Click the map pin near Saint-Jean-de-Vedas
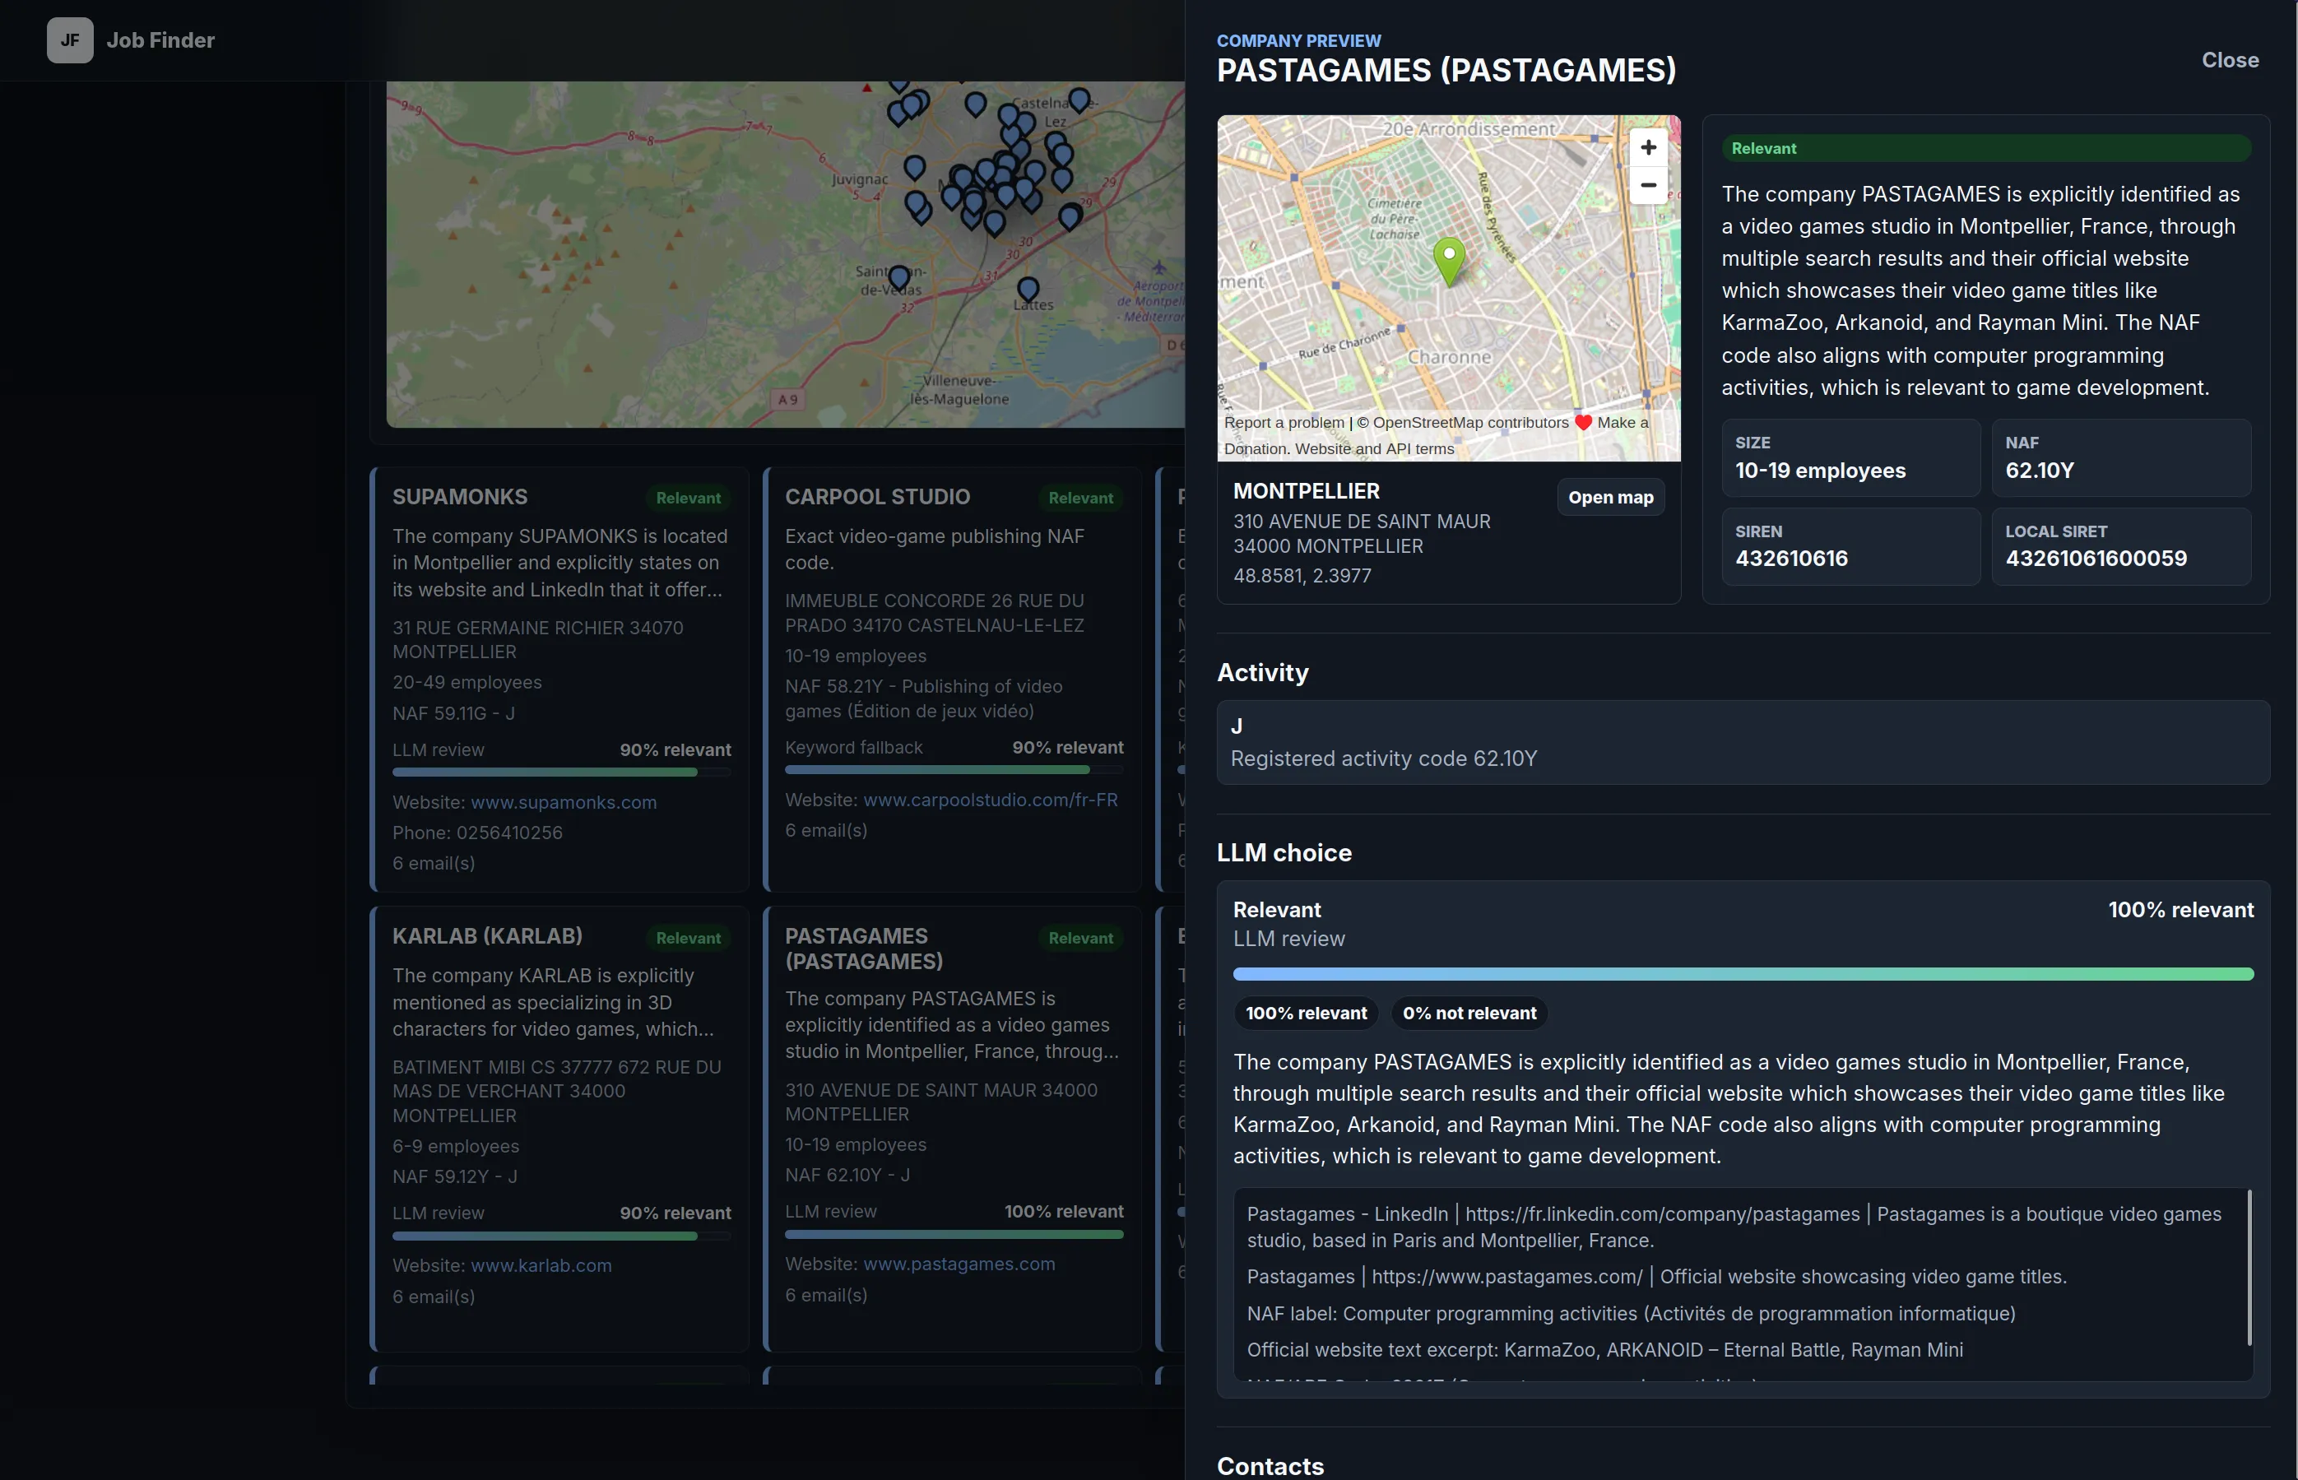Screen dimensions: 2298x1480 (x=898, y=279)
